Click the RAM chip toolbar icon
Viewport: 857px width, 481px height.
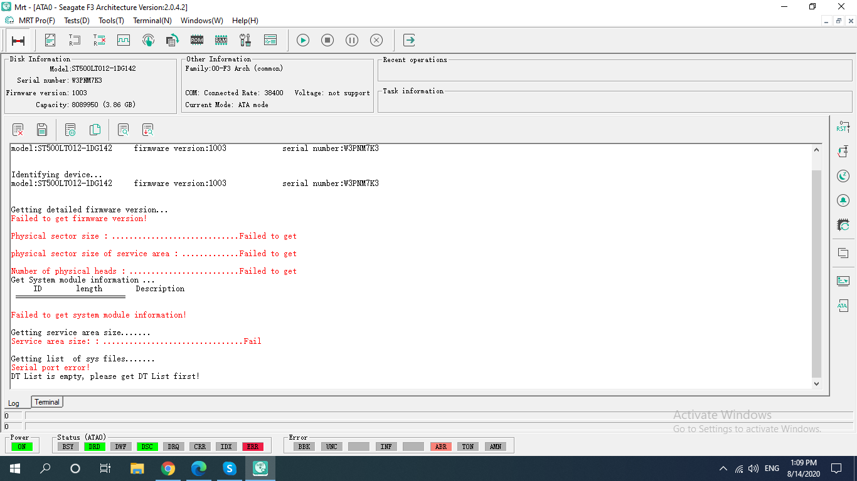pyautogui.click(x=221, y=40)
